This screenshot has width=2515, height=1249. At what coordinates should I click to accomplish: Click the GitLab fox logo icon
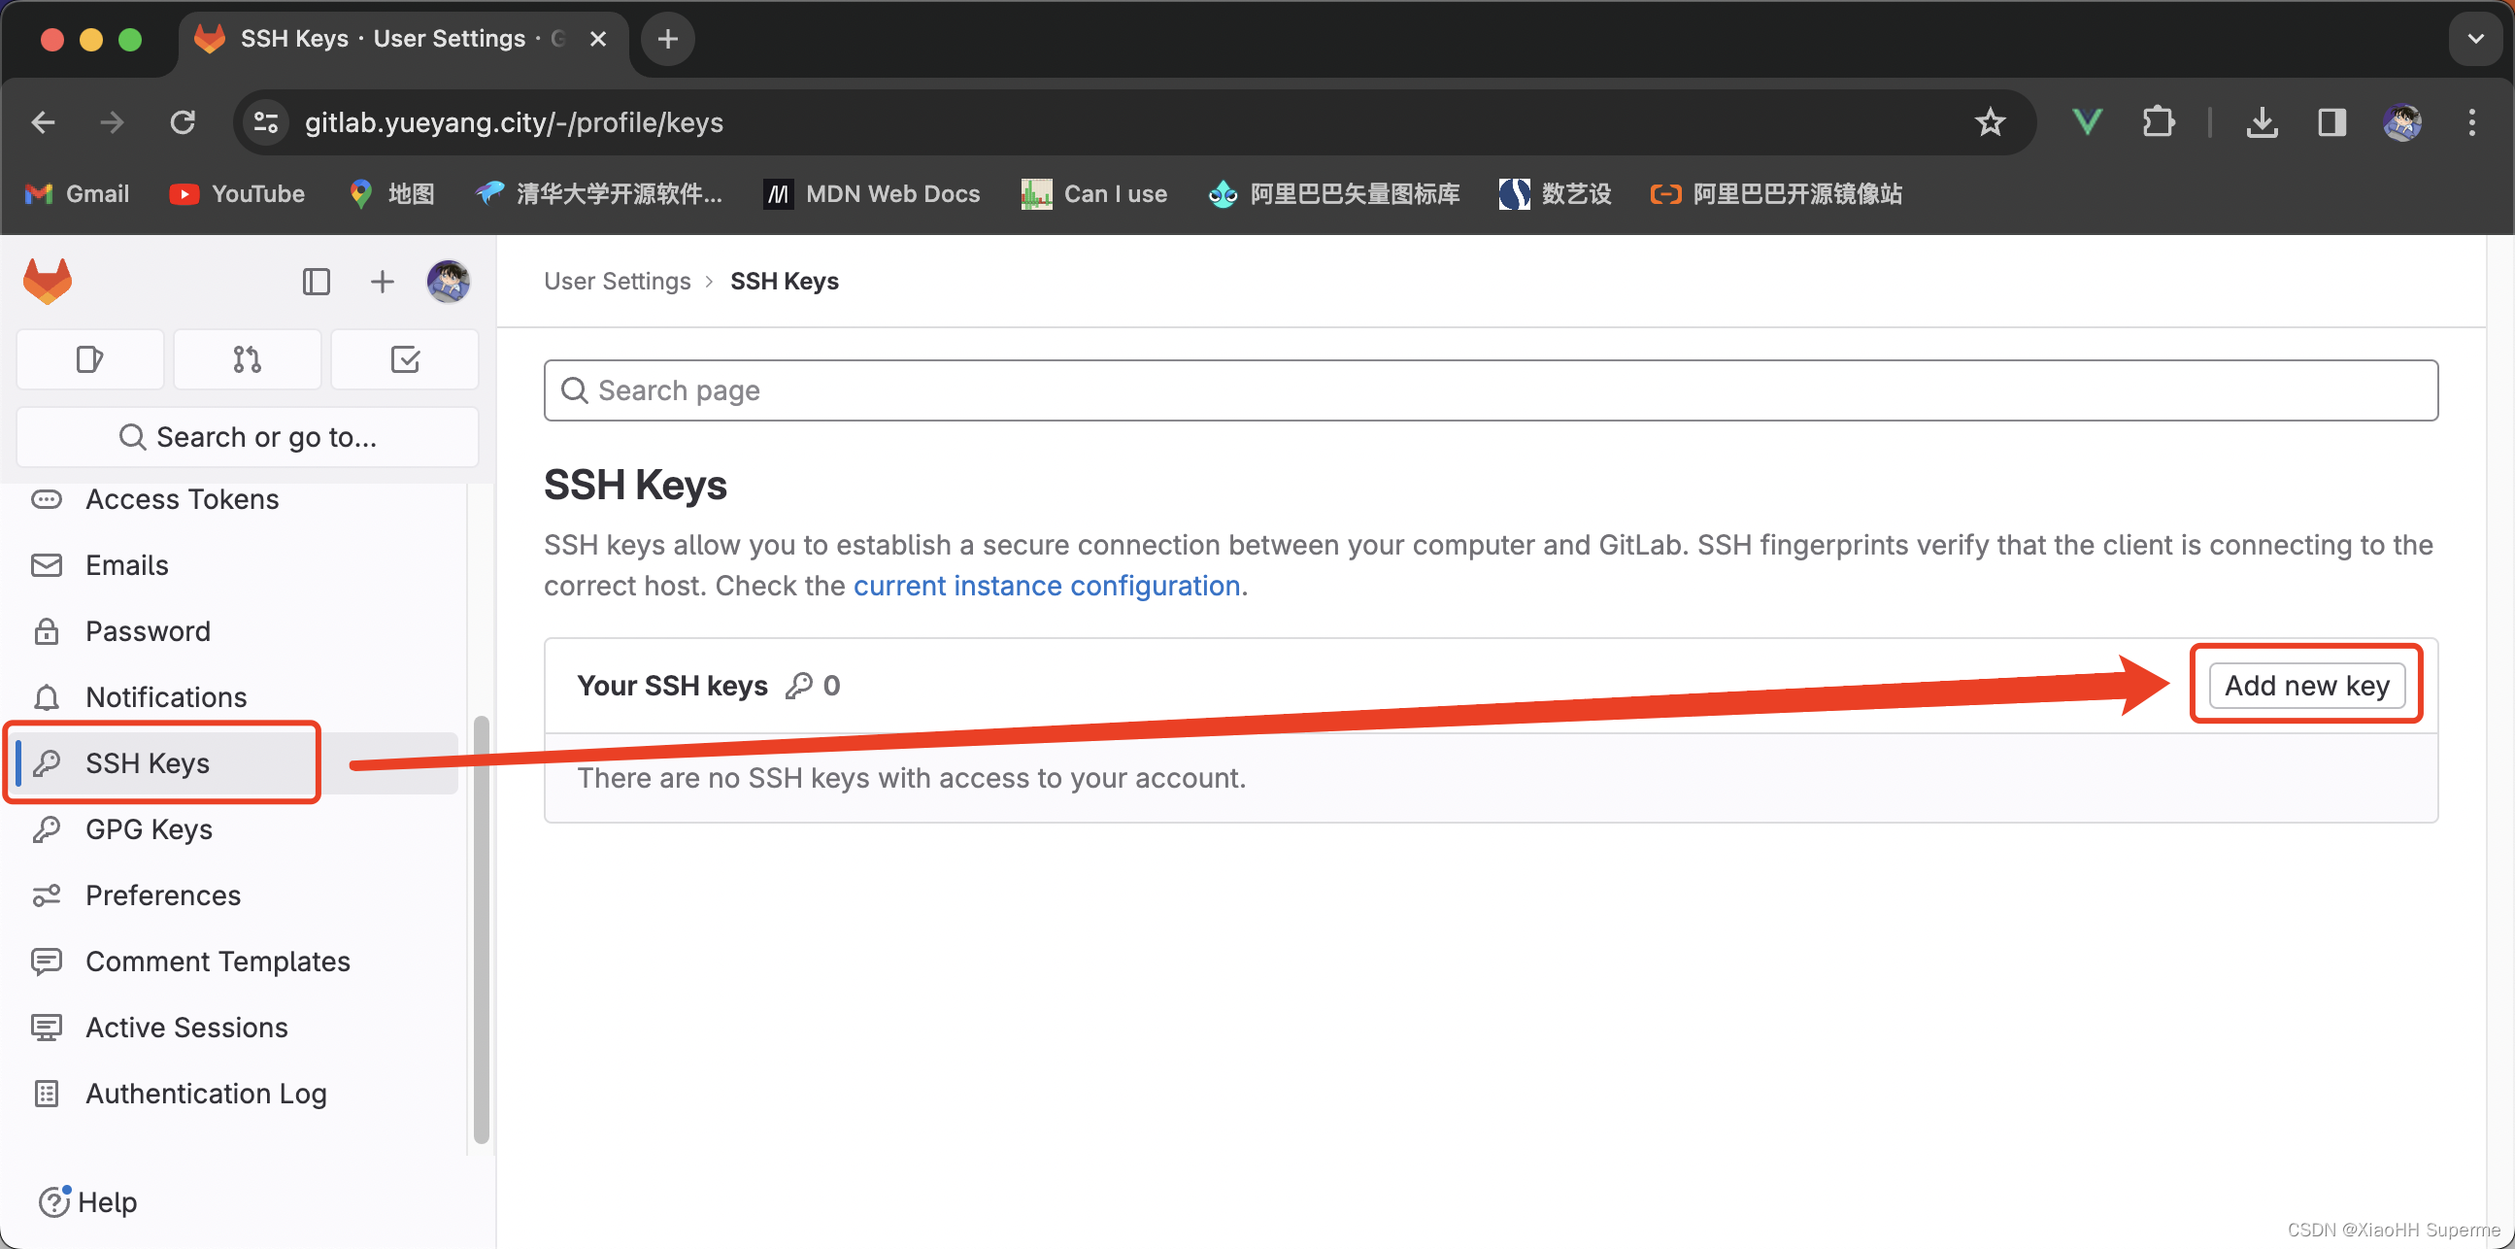tap(49, 283)
